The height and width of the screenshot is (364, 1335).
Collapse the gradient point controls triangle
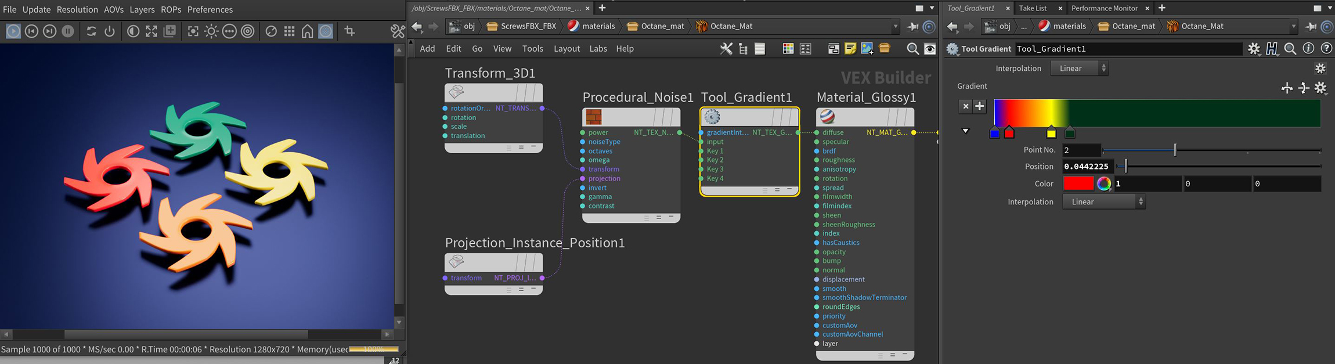click(x=965, y=131)
